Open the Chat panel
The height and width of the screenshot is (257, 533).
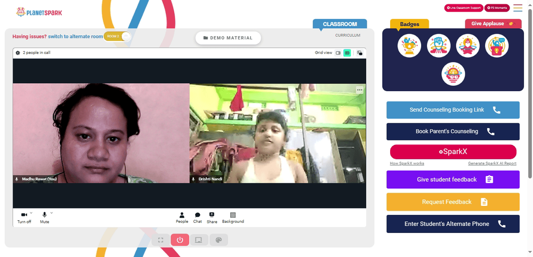pyautogui.click(x=198, y=218)
